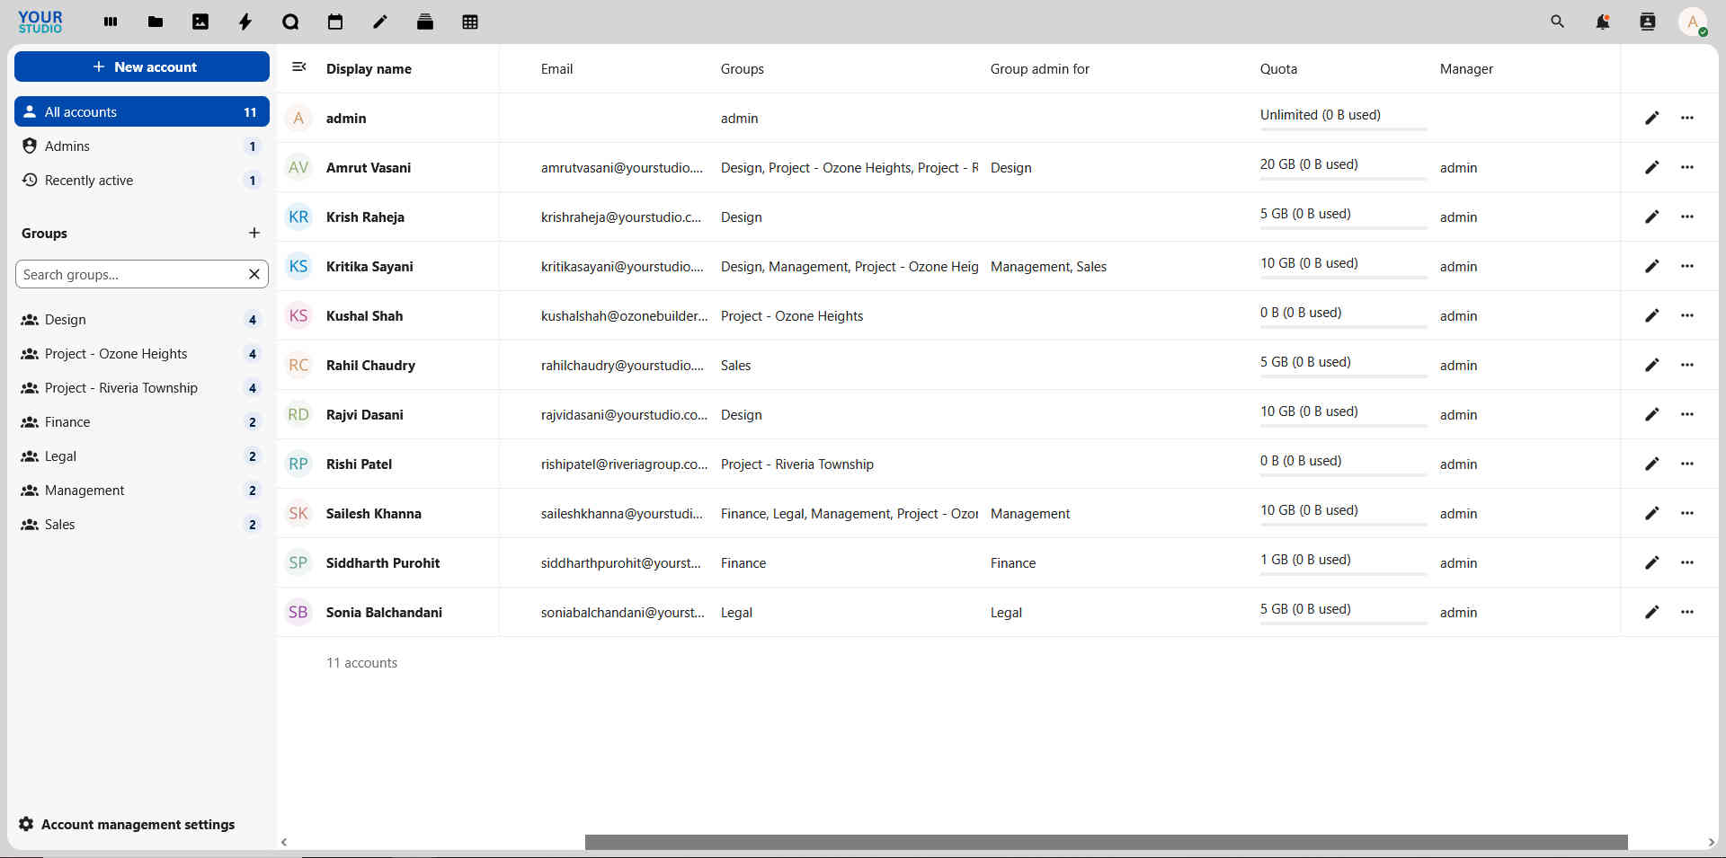Open more actions for admin account
Screen dimensions: 1726x858
click(1687, 118)
